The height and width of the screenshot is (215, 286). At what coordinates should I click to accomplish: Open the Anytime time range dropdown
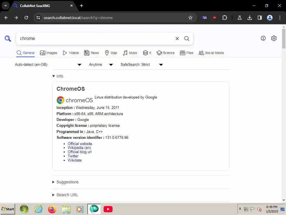(101, 65)
